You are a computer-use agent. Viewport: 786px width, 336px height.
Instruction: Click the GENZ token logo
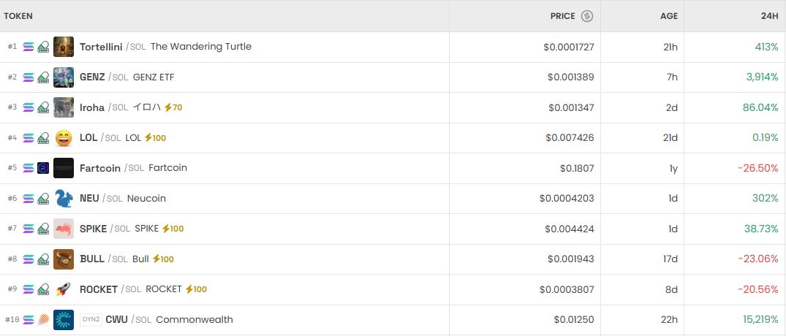coord(64,77)
